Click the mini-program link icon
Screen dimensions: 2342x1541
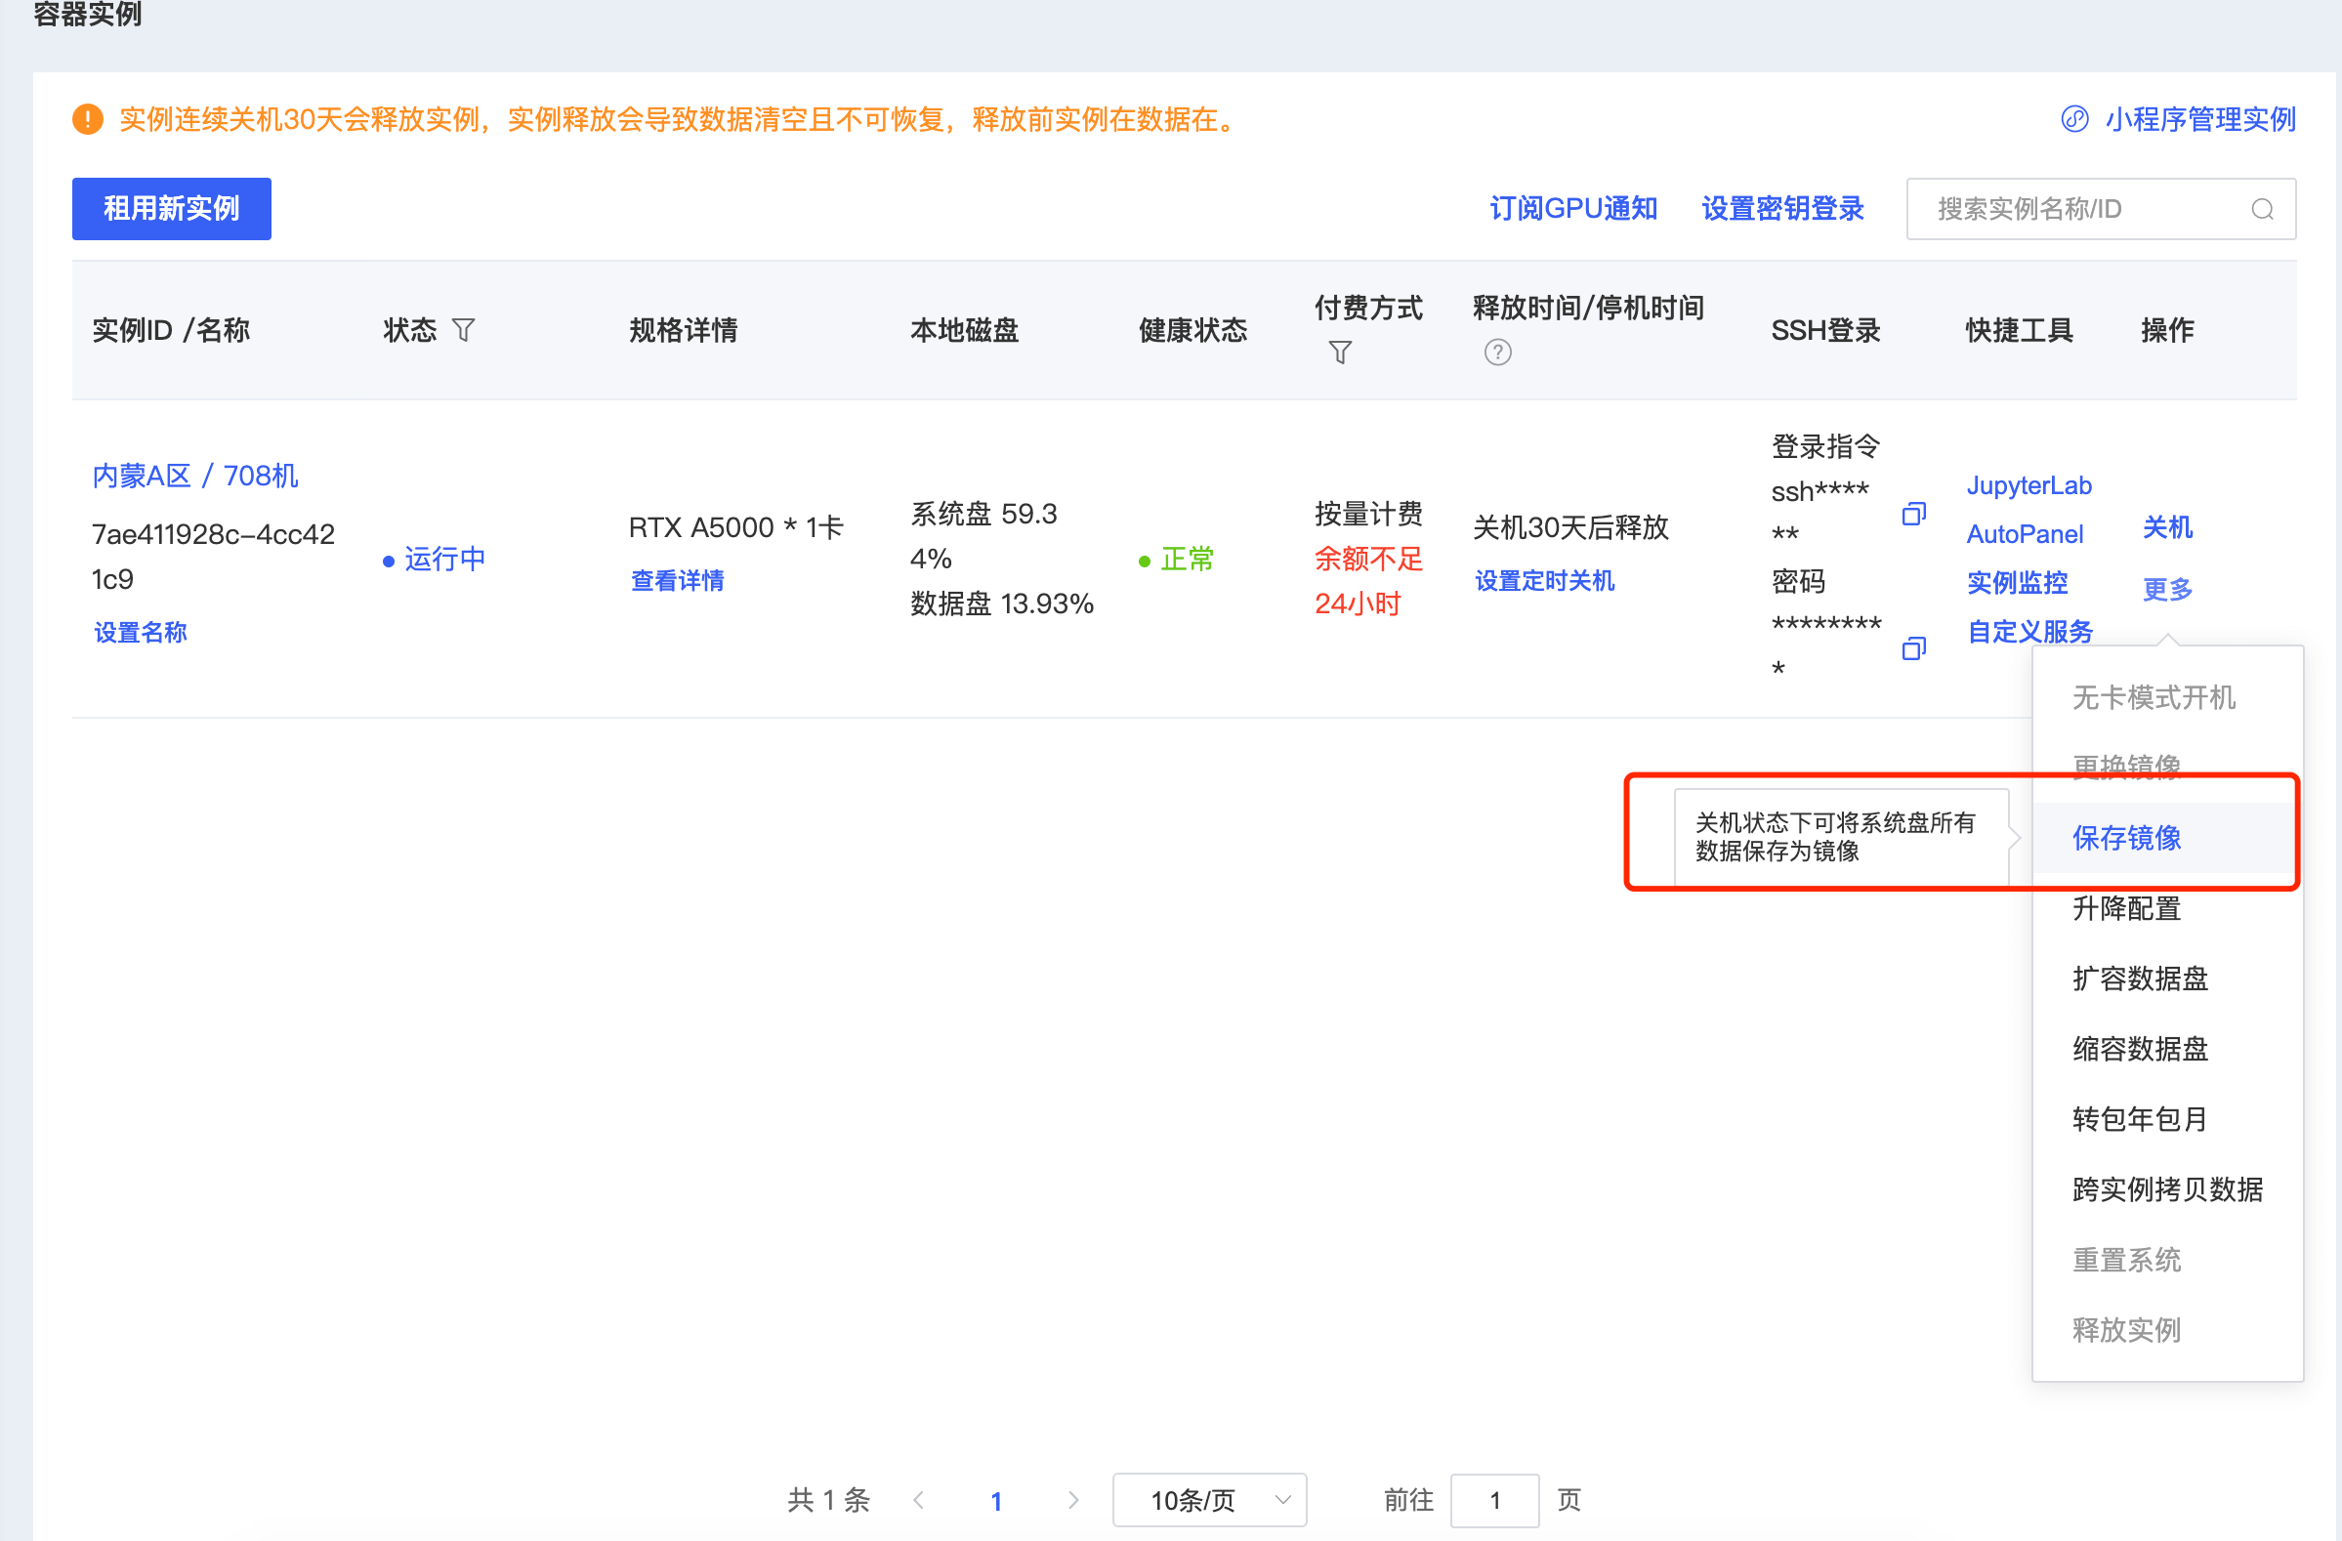click(x=2074, y=119)
